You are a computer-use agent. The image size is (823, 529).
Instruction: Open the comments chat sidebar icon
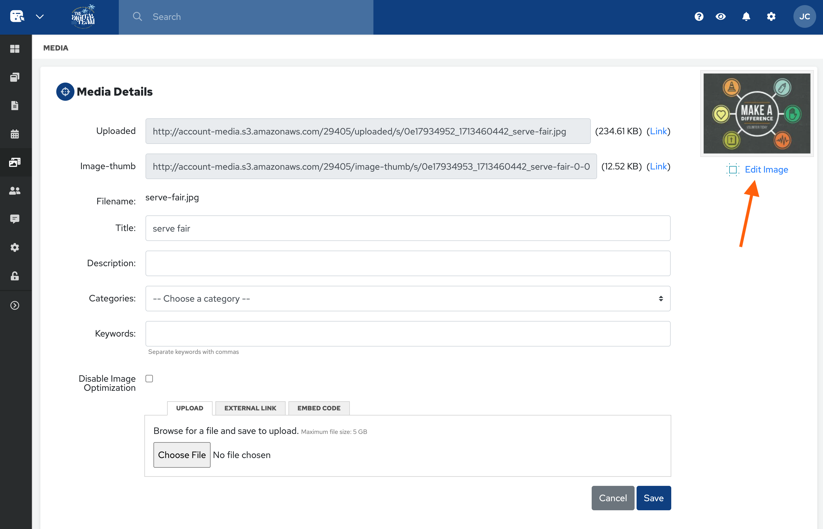(x=15, y=219)
